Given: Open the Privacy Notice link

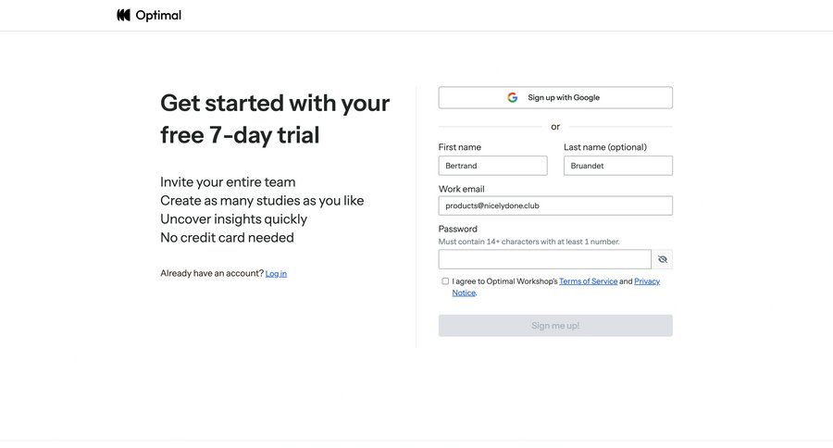Looking at the screenshot, I should [x=647, y=281].
